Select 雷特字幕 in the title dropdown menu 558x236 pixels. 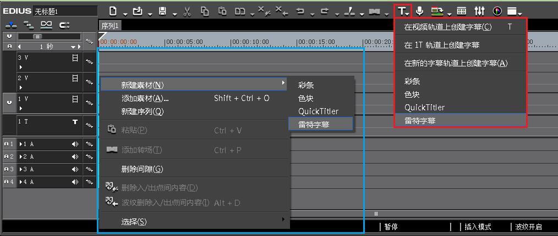(x=420, y=121)
